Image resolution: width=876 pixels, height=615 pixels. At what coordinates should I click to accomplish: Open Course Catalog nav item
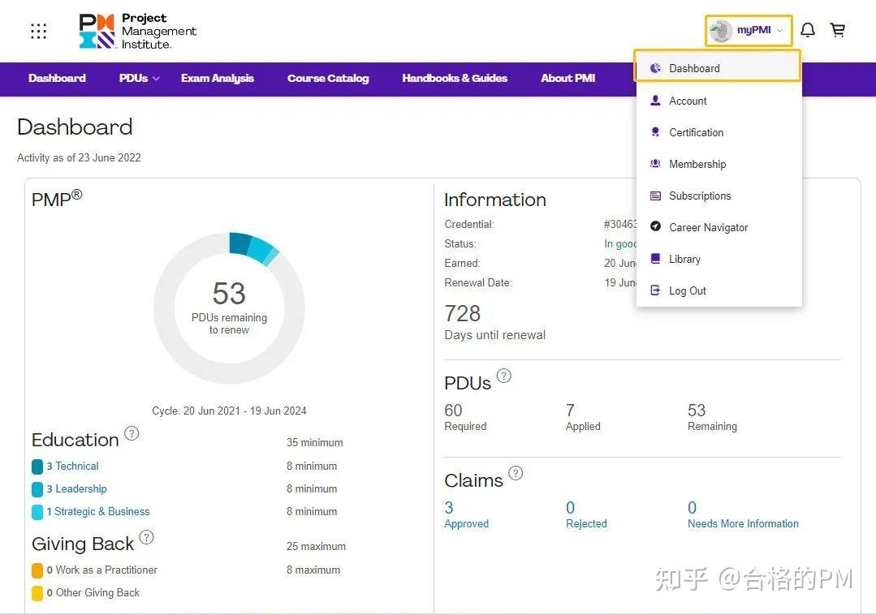pyautogui.click(x=328, y=78)
